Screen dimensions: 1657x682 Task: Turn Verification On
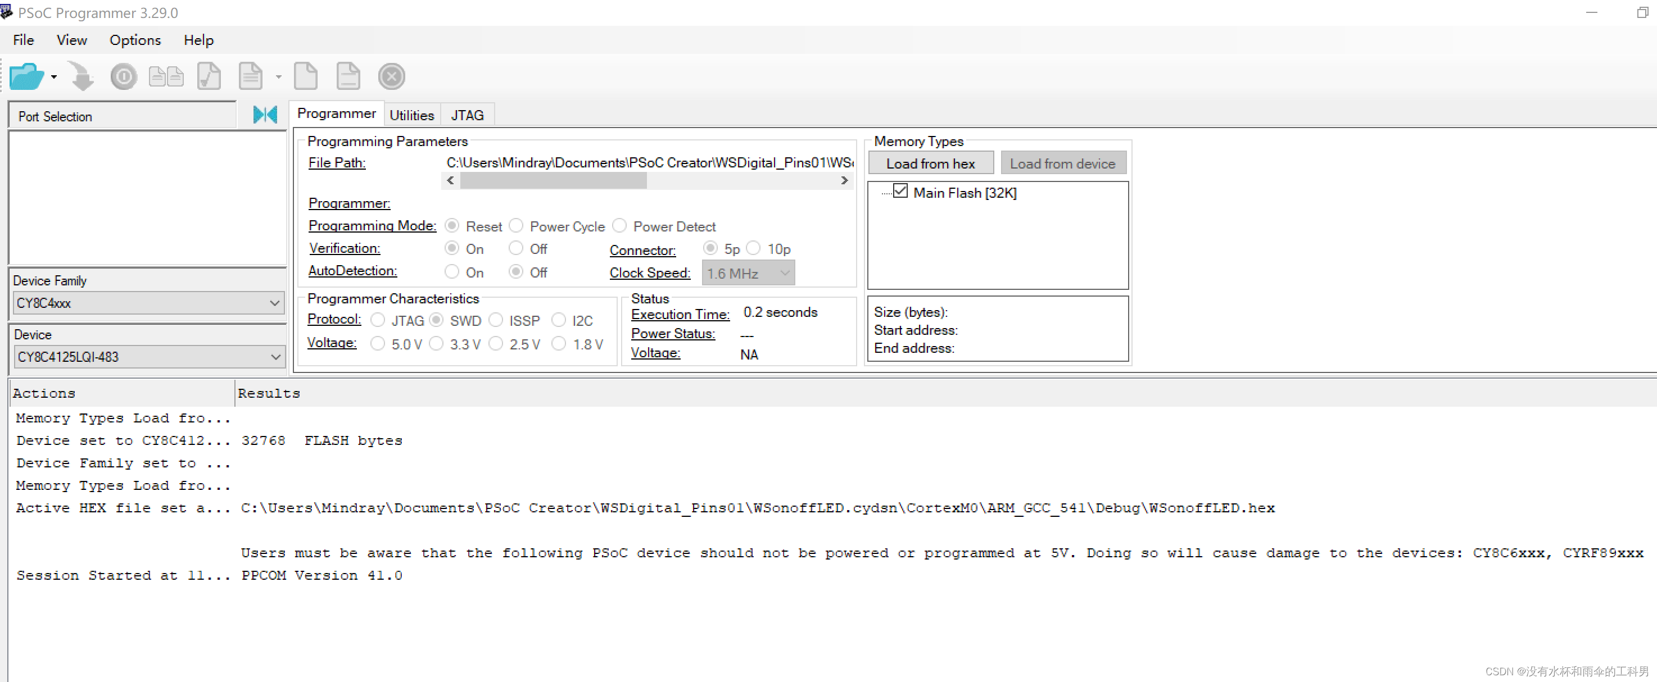[x=452, y=248]
